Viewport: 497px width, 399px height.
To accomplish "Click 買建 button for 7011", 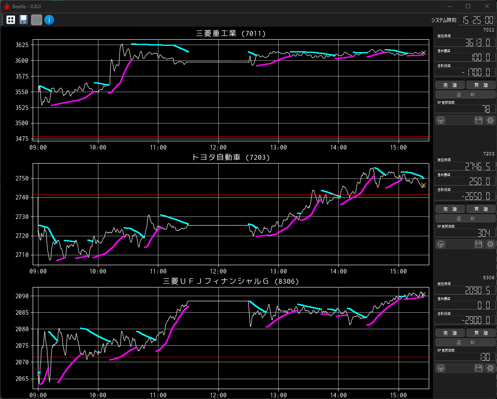I will pos(481,85).
